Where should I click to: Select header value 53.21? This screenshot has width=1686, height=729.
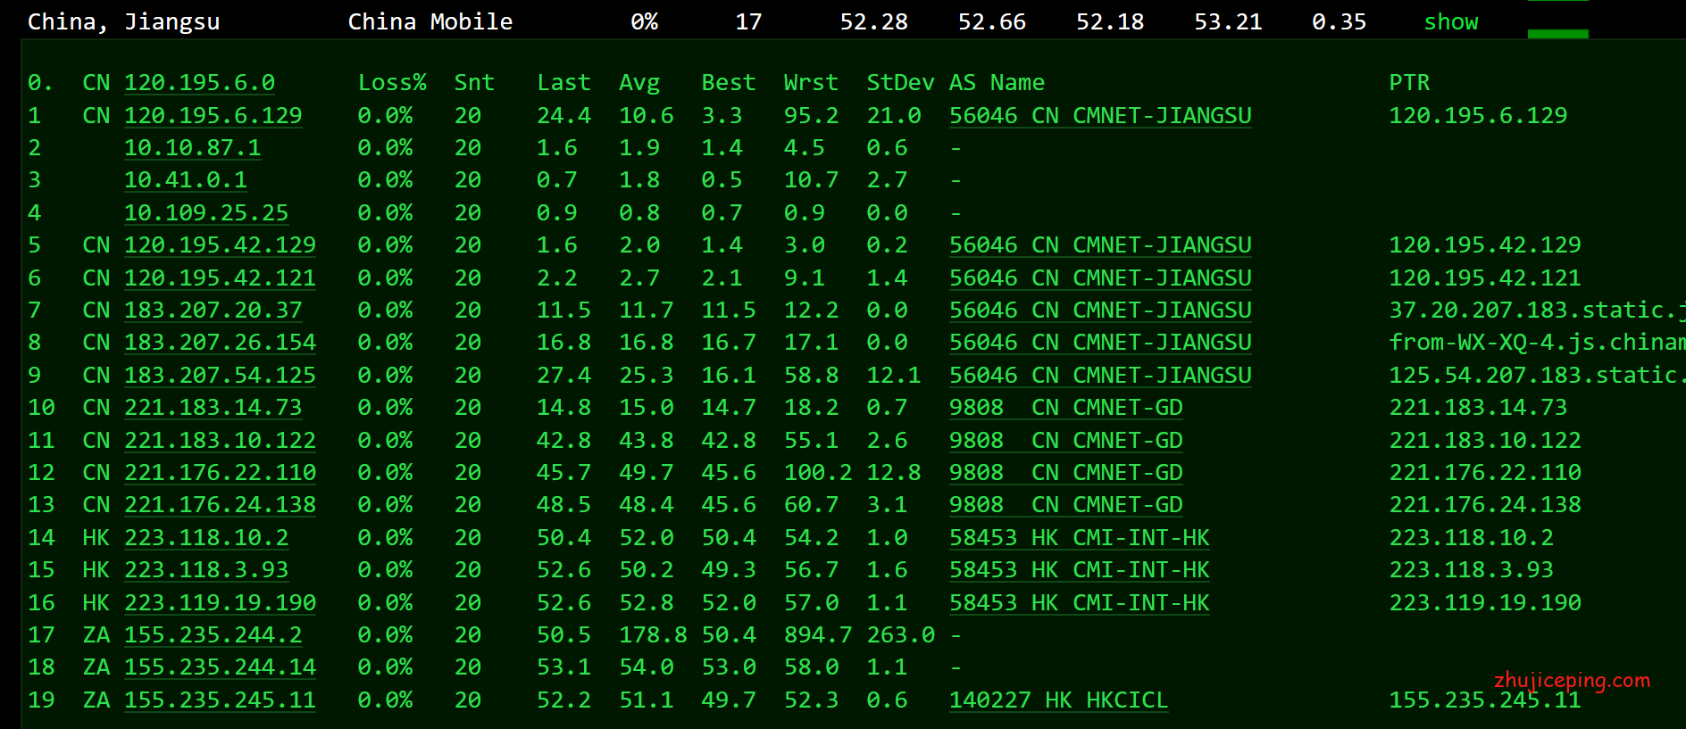pyautogui.click(x=1228, y=22)
